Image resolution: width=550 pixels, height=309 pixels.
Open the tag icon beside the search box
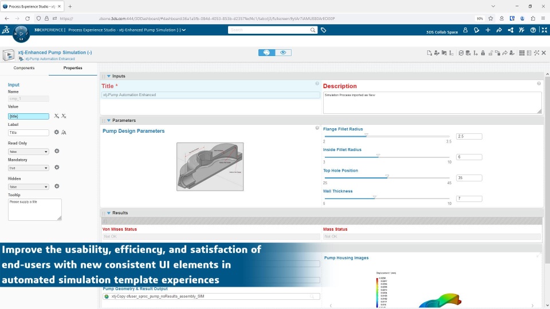click(x=323, y=30)
